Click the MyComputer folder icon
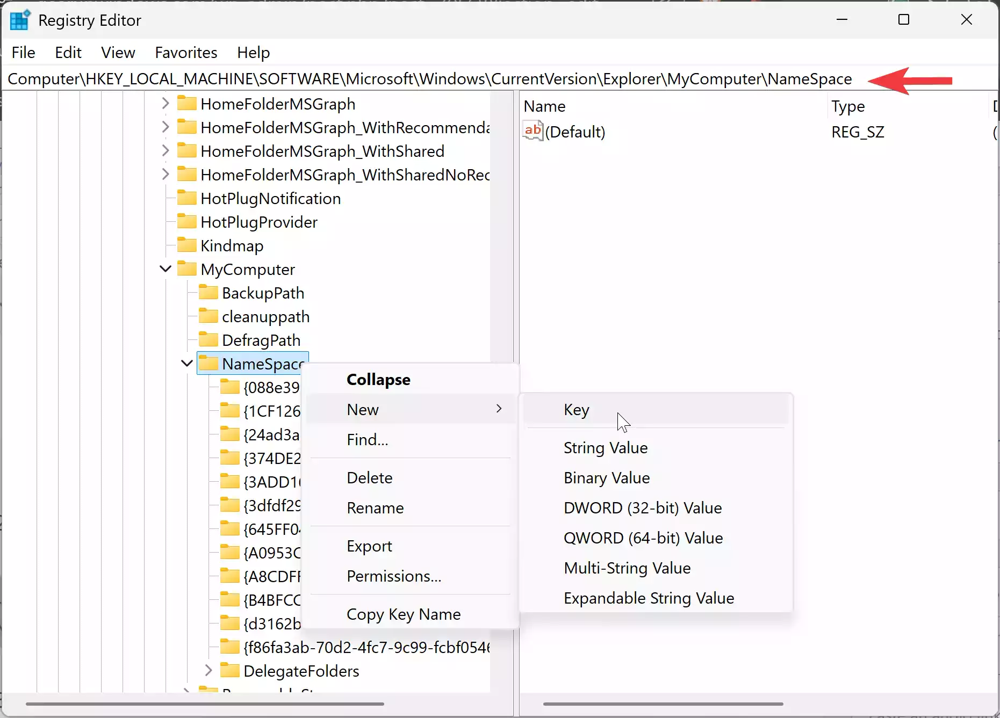This screenshot has width=1000, height=718. pos(188,269)
